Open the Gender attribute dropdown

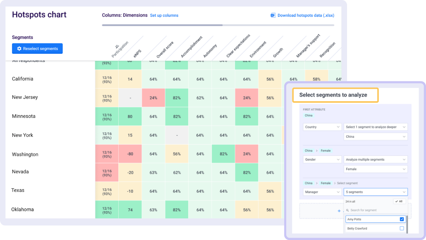(322, 159)
